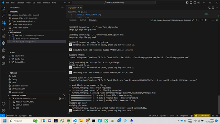Screen dimensions: 220x124
Task: Open the Terminal menu
Action: (x=46, y=3)
